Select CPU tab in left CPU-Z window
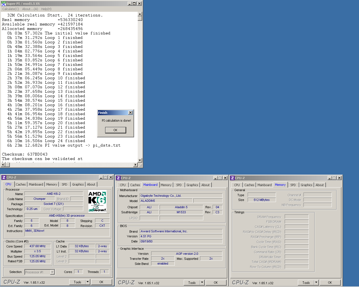This screenshot has width=359, height=287. click(x=8, y=184)
